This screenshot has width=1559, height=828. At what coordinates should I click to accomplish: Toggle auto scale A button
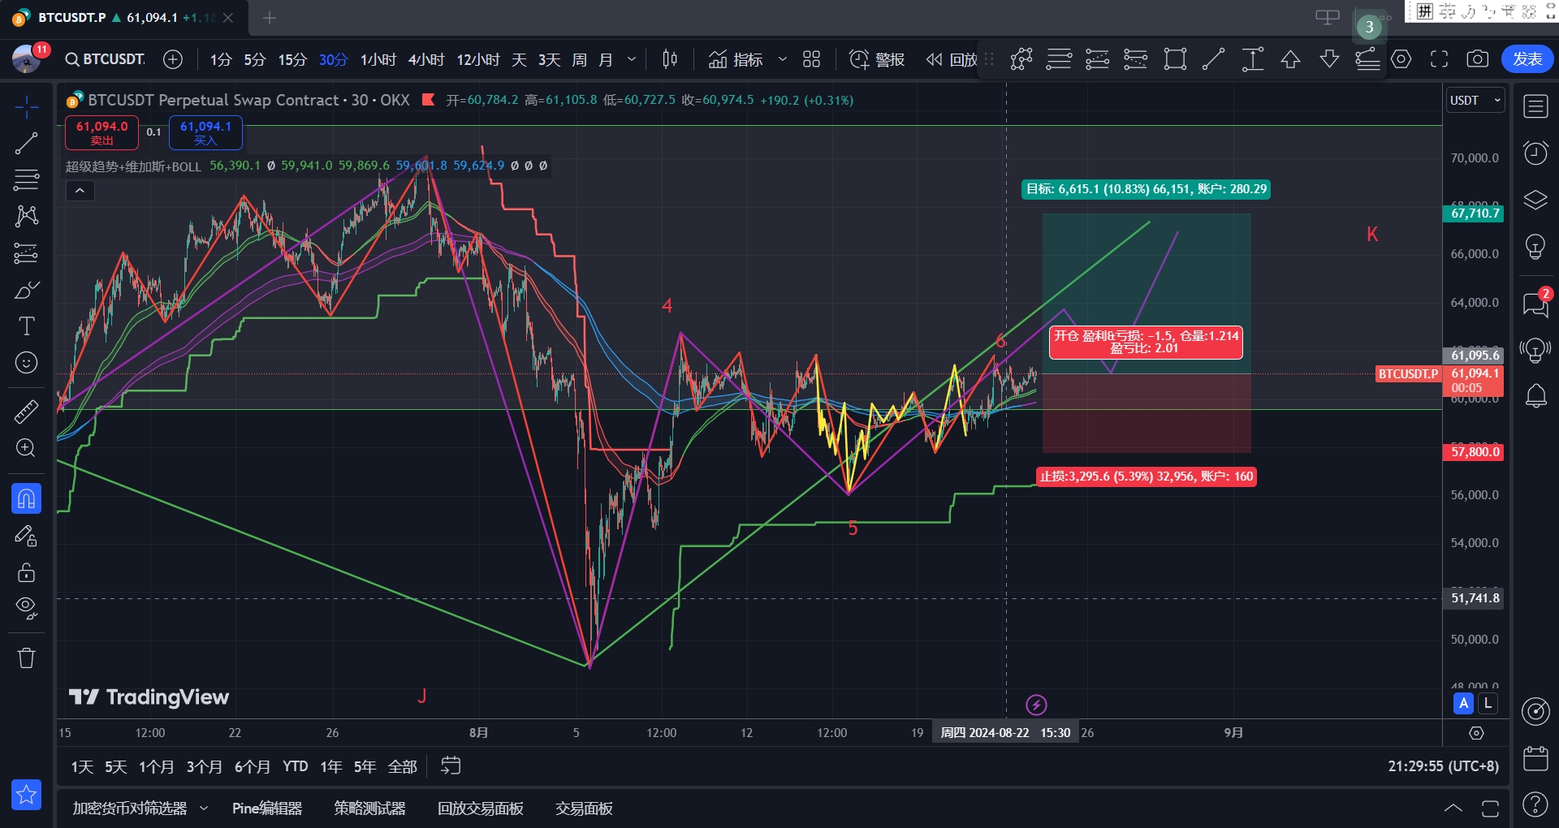coord(1464,704)
